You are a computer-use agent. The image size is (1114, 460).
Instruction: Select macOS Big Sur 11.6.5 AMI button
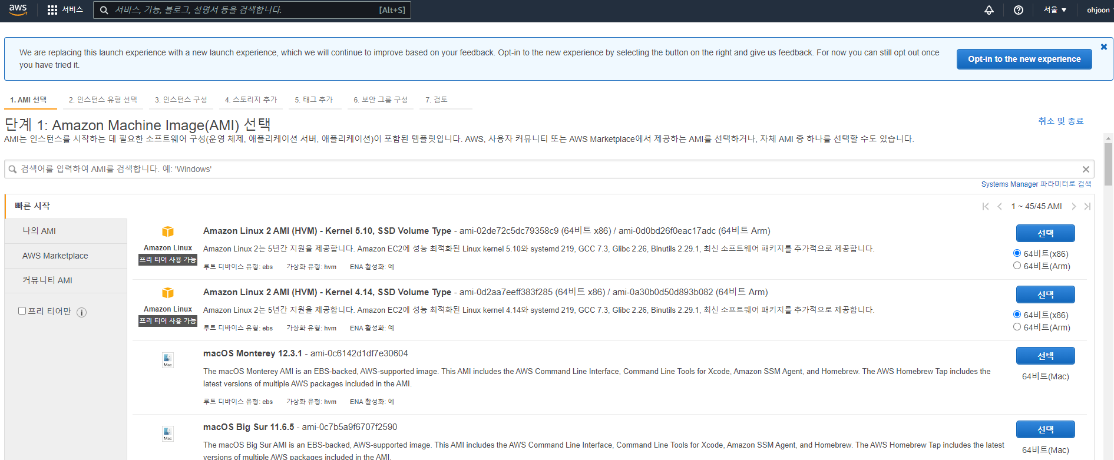[x=1046, y=429]
